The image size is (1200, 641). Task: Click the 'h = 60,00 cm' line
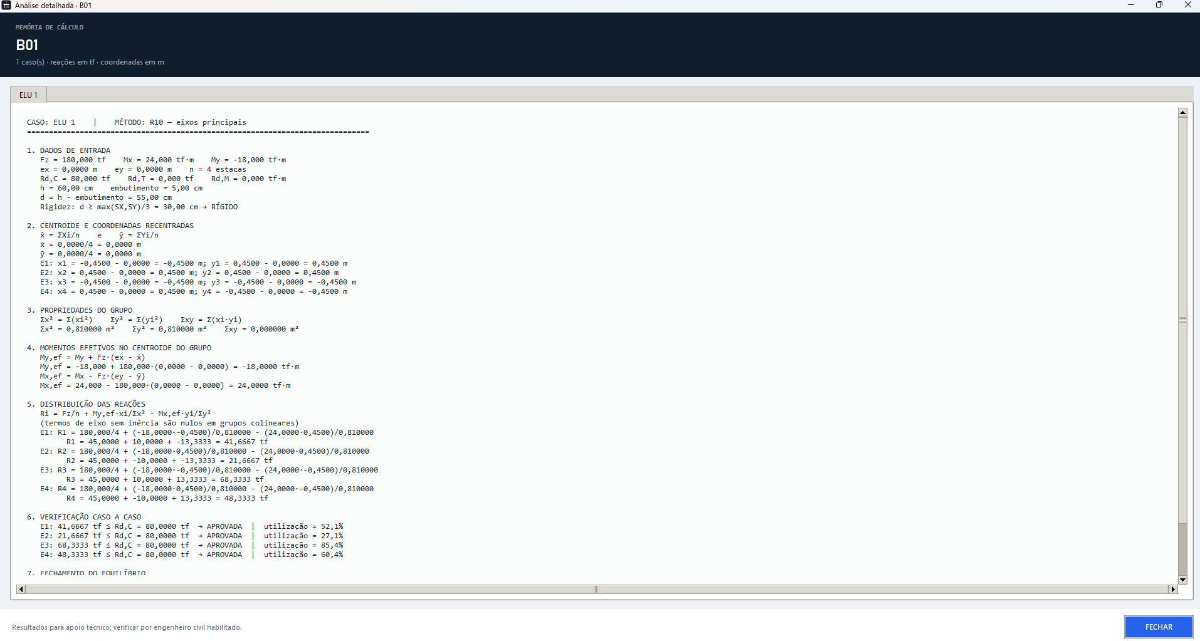(122, 188)
